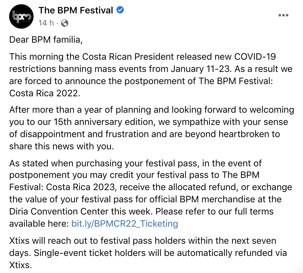303x273 pixels.
Task: Click the globe public-audience icon
Action: pyautogui.click(x=65, y=23)
